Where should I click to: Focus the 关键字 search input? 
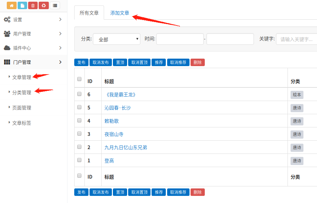pos(297,39)
